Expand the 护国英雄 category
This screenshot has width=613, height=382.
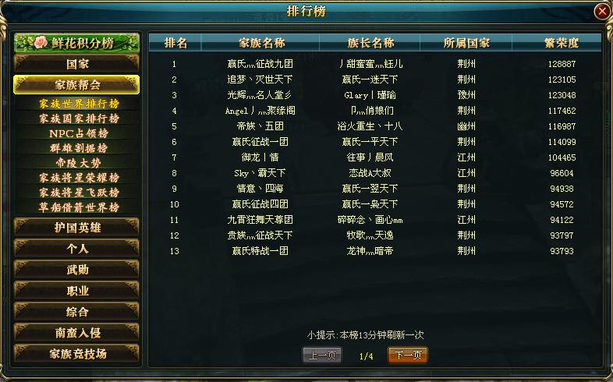click(x=76, y=228)
